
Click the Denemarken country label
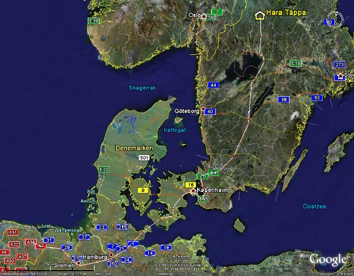click(x=135, y=148)
